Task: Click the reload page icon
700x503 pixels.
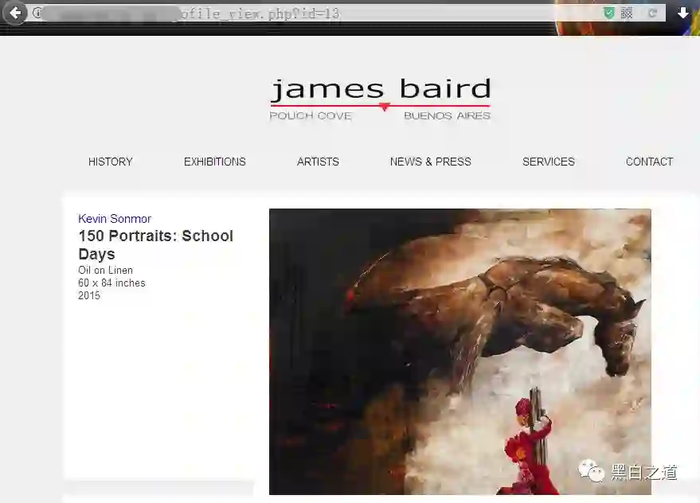Action: tap(652, 14)
